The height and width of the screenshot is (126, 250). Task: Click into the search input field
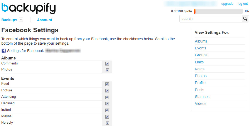pyautogui.click(x=211, y=19)
